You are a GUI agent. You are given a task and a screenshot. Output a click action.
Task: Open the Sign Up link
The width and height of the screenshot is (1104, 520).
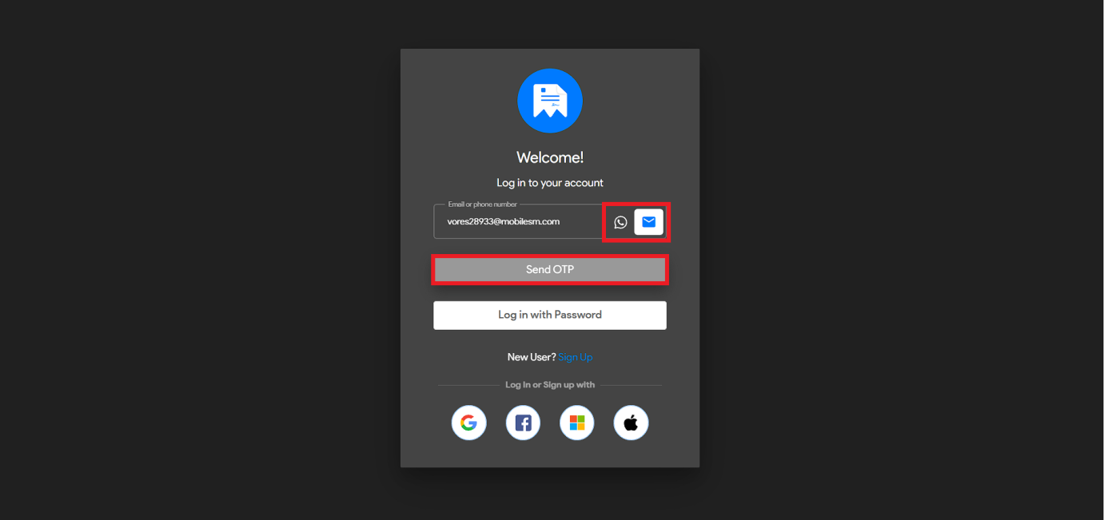(575, 357)
